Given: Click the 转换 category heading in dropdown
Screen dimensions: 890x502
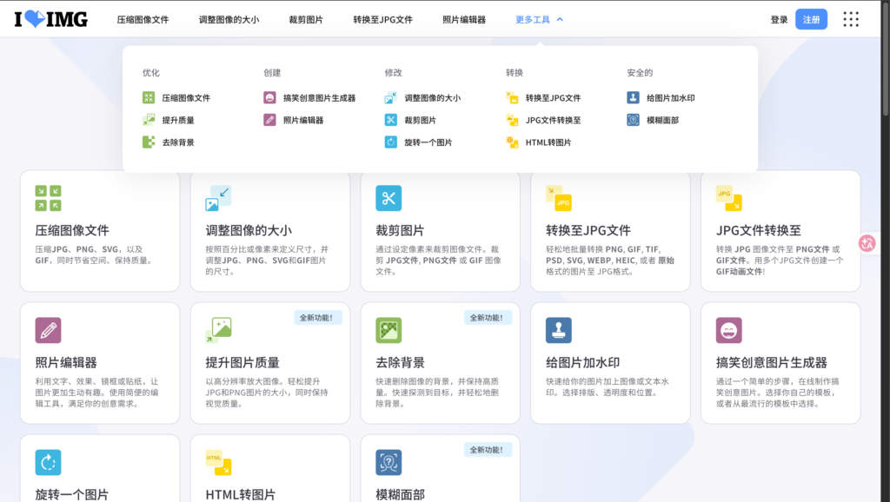Looking at the screenshot, I should tap(515, 73).
